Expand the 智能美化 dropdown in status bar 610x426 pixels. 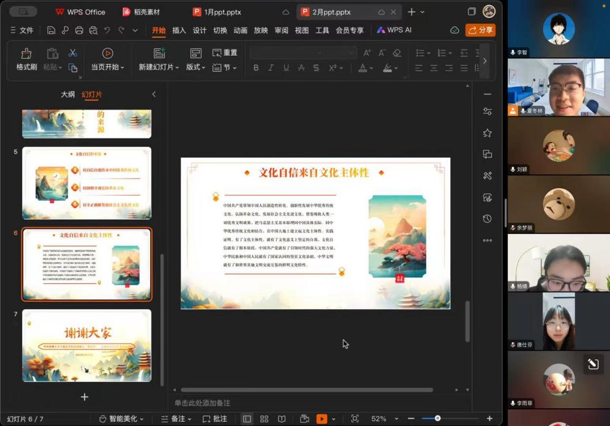121,419
